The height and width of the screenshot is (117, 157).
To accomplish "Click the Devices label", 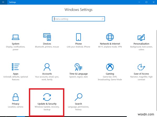I will (x=47, y=44).
